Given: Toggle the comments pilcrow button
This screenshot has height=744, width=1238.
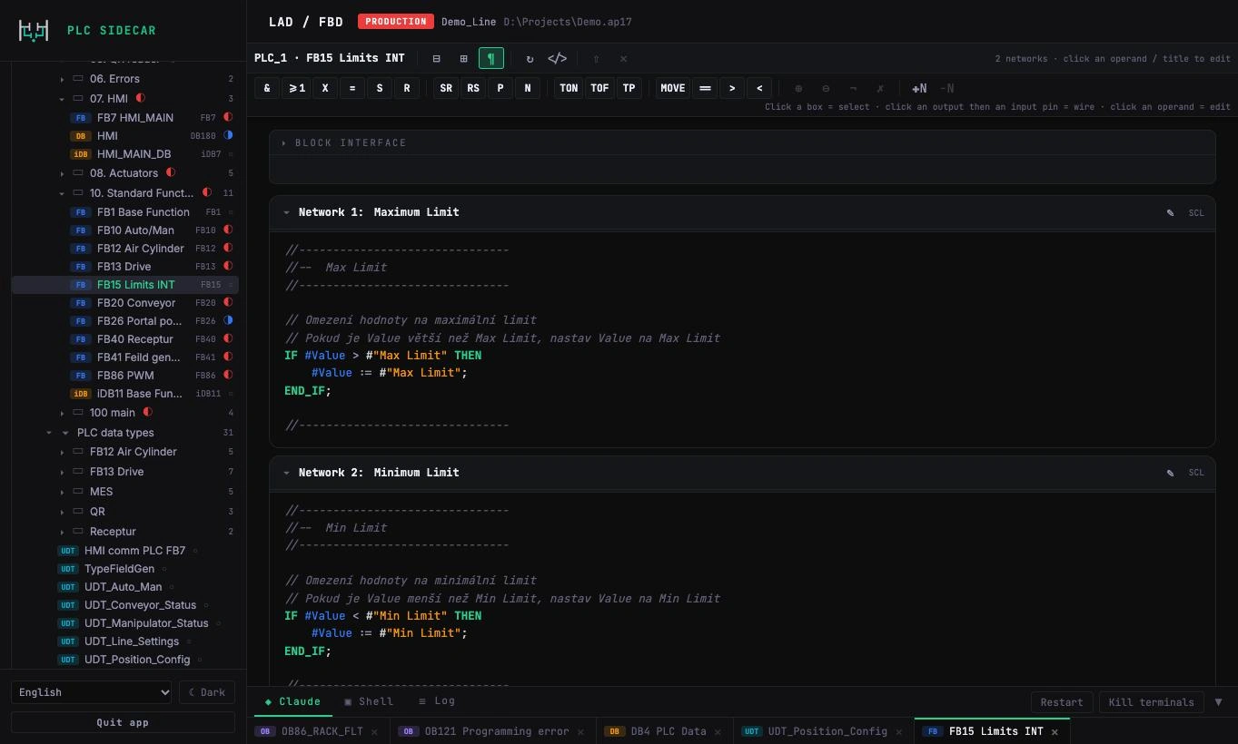Looking at the screenshot, I should (490, 58).
